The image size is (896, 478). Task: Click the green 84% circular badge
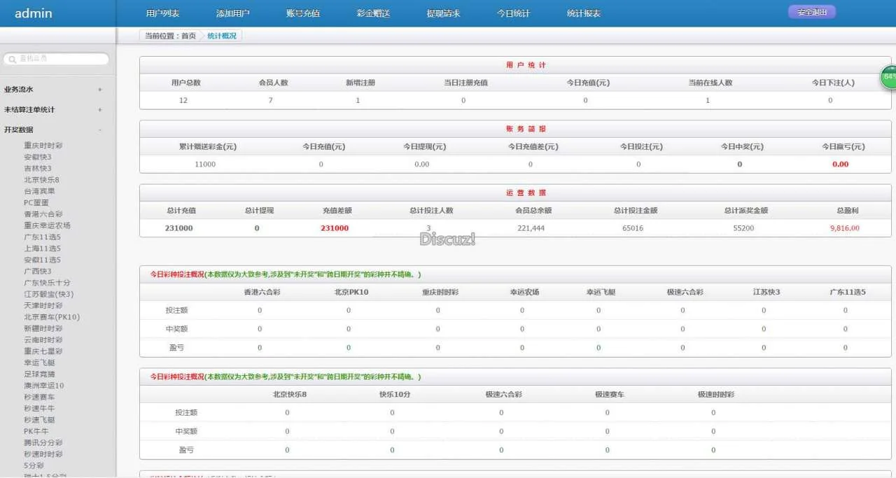889,77
